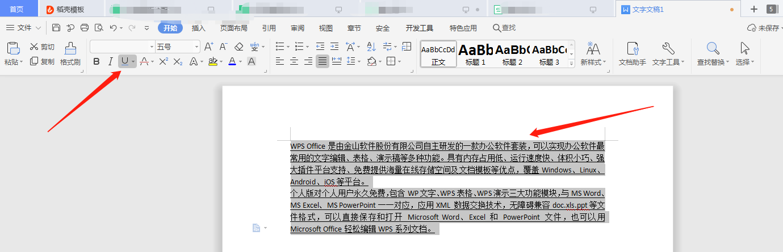Viewport: 783px width, 252px height.
Task: Click the Undo arrow icon
Action: click(113, 28)
